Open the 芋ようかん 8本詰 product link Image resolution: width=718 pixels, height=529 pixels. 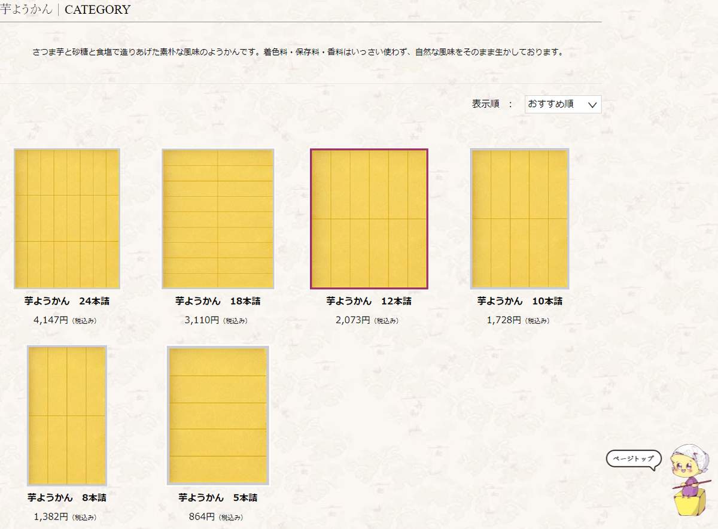tap(68, 497)
